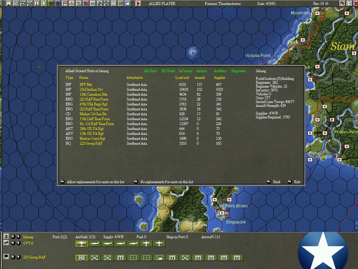Open the 221 RAF Base Force unit

coord(94,99)
